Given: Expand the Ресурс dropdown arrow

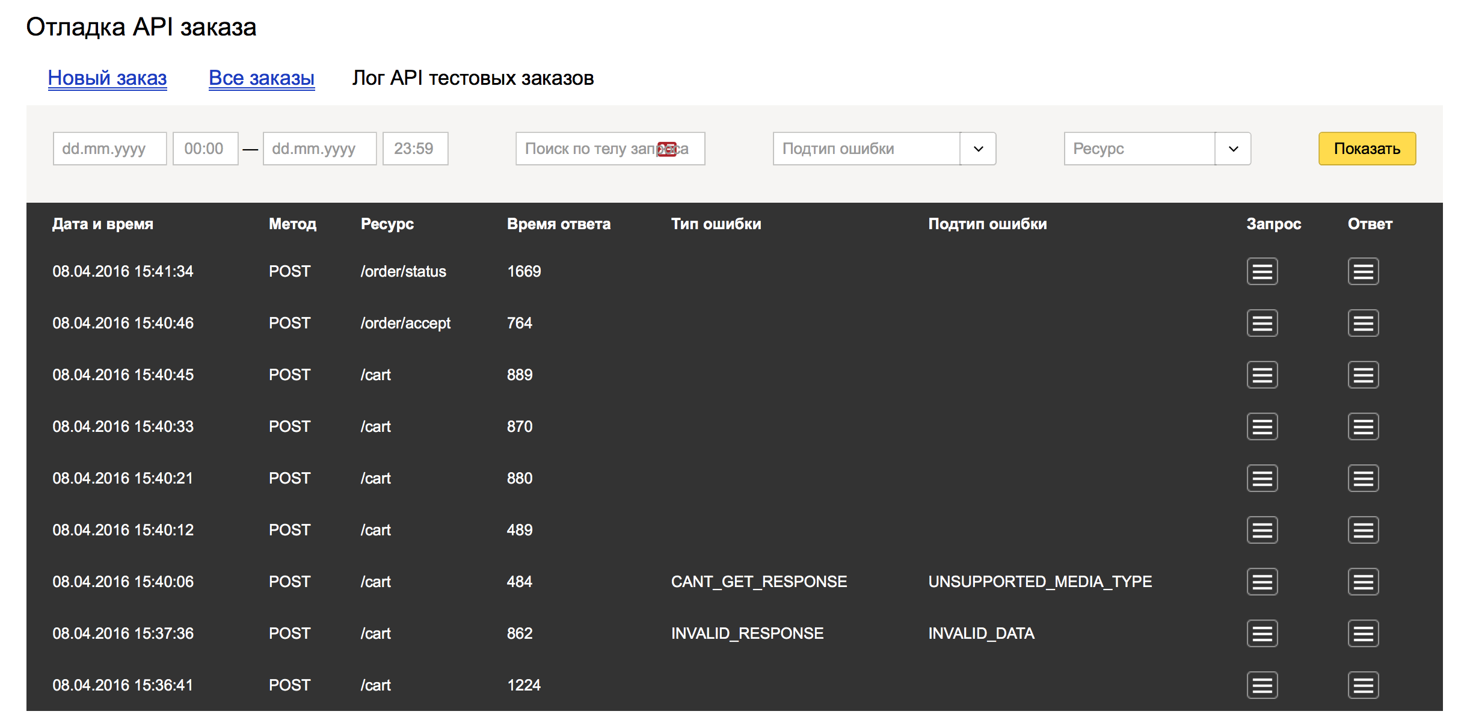Looking at the screenshot, I should pyautogui.click(x=1233, y=149).
